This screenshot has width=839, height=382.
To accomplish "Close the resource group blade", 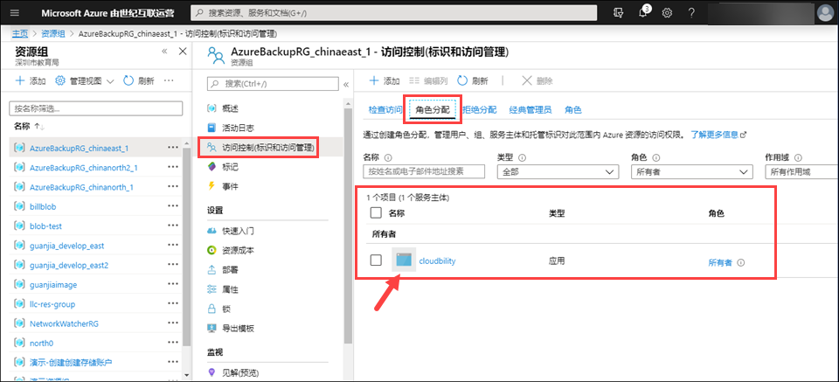I will [182, 51].
